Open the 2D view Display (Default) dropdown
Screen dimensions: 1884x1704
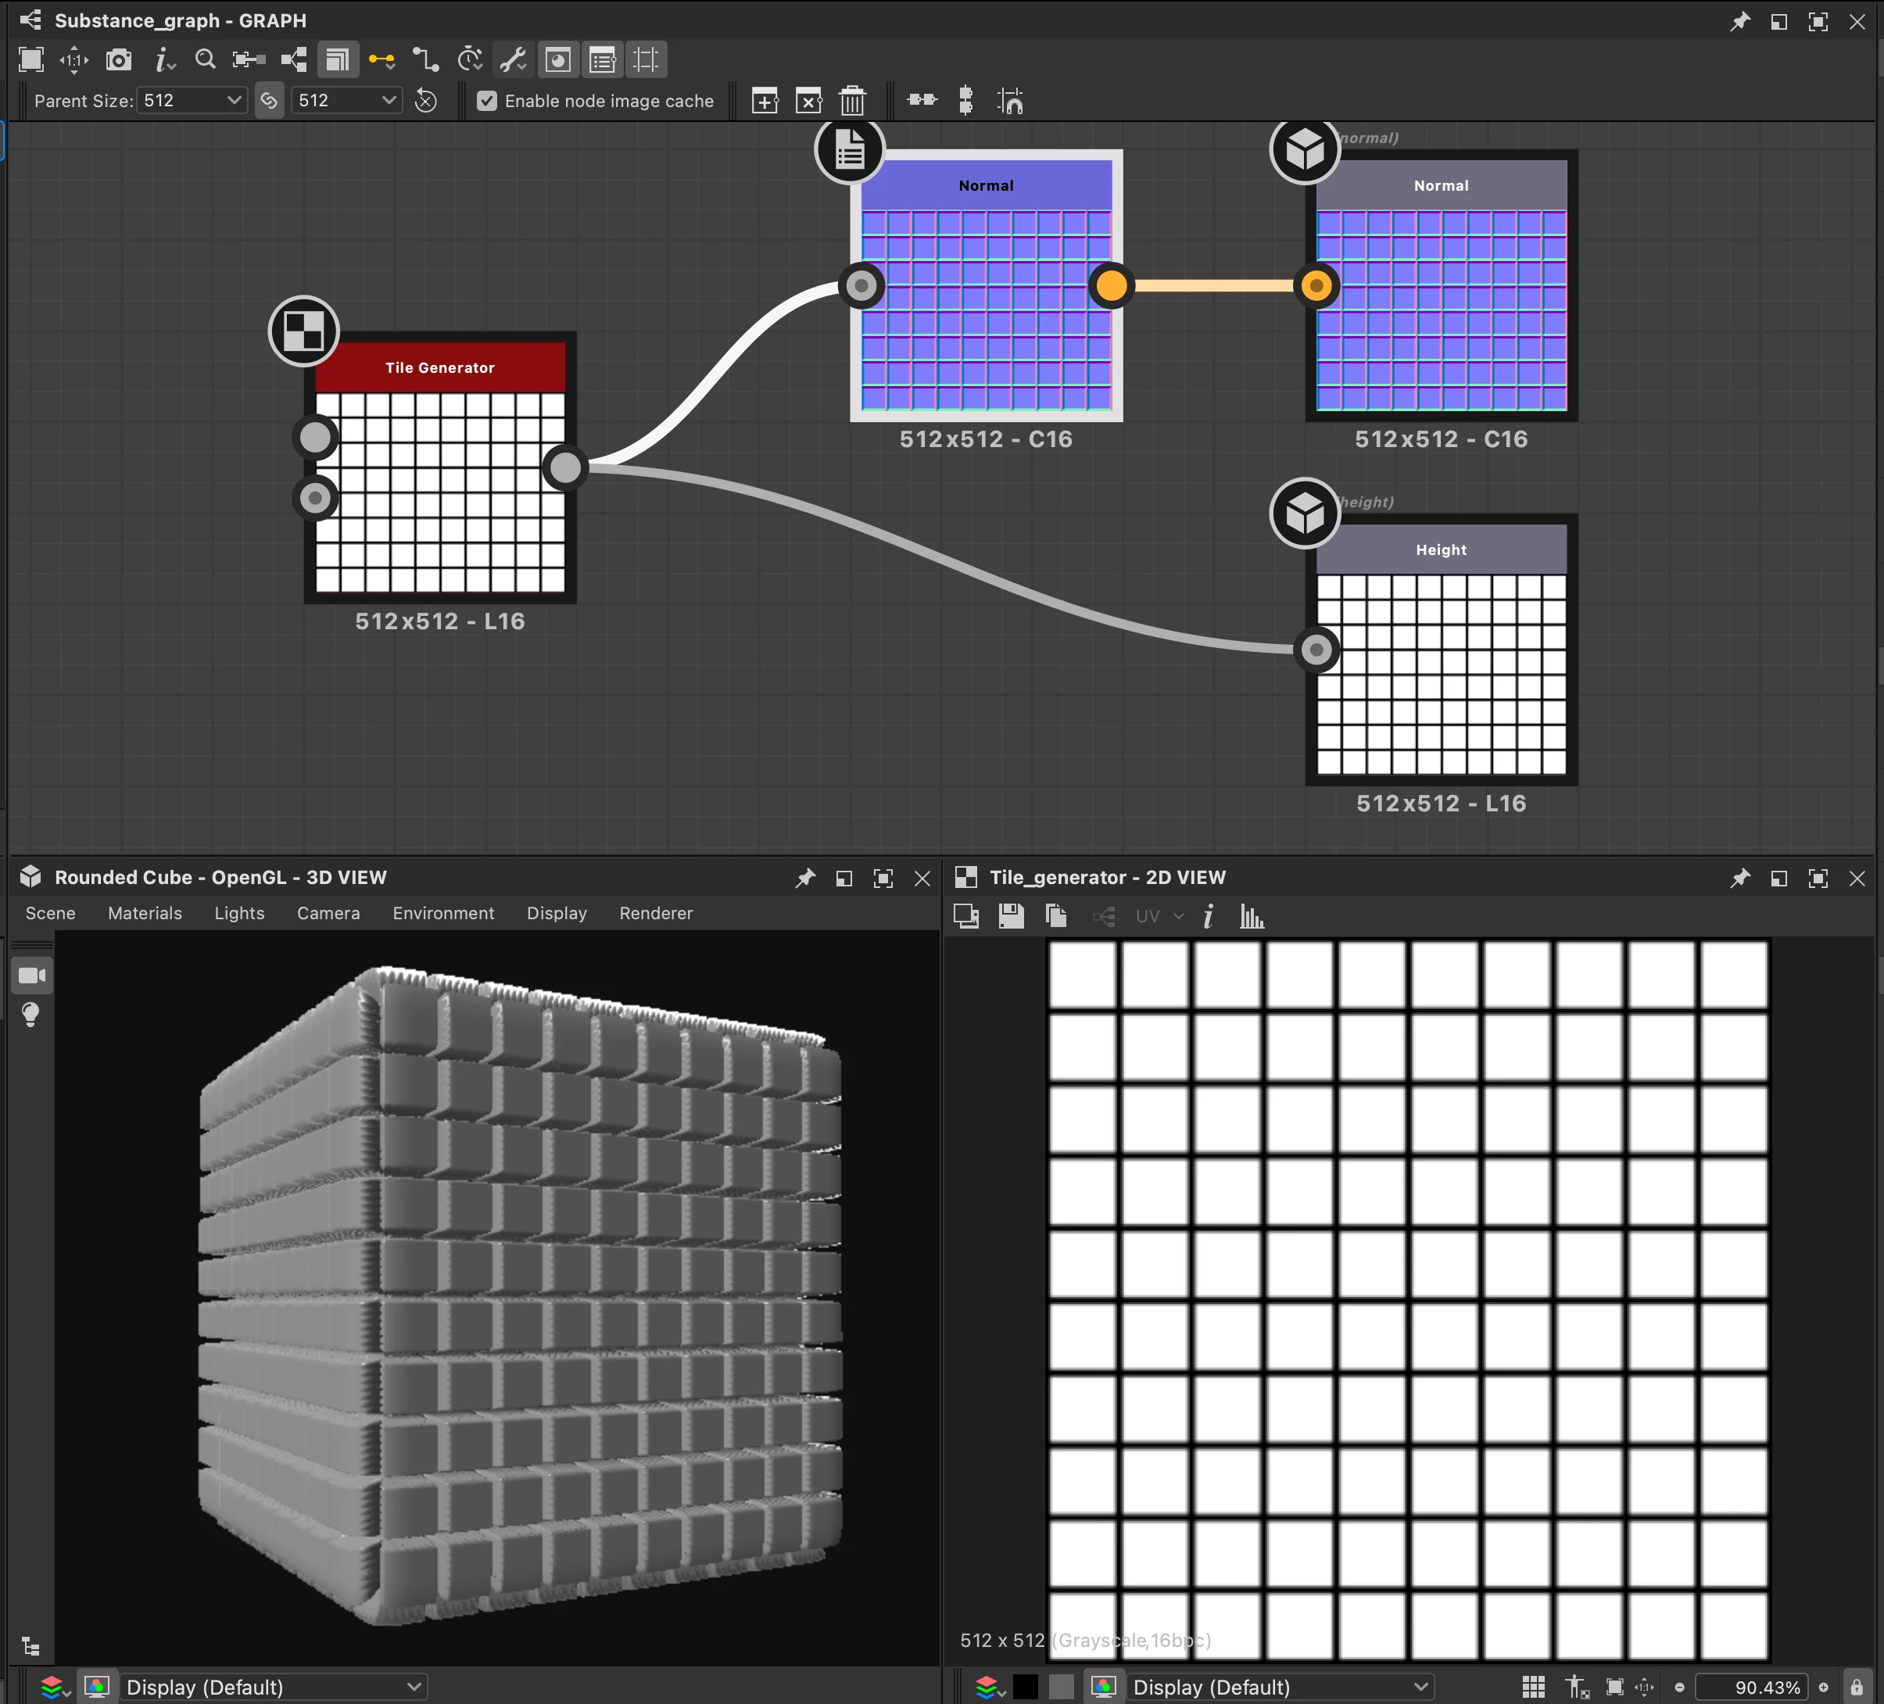pos(1280,1687)
